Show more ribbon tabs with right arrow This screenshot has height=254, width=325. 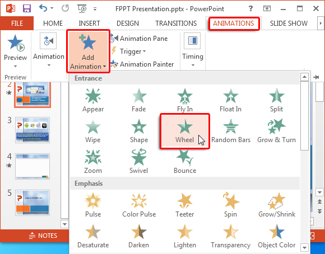pos(321,23)
